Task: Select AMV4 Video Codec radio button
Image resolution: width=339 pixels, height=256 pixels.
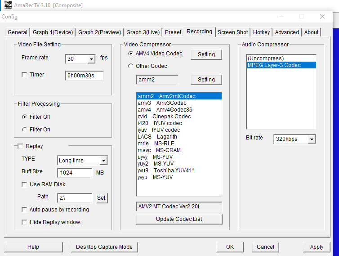Action: (x=130, y=53)
